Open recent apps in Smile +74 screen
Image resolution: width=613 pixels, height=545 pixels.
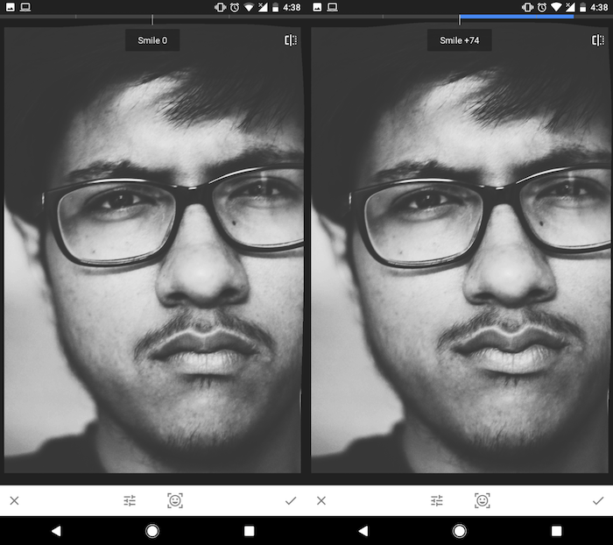tap(556, 531)
